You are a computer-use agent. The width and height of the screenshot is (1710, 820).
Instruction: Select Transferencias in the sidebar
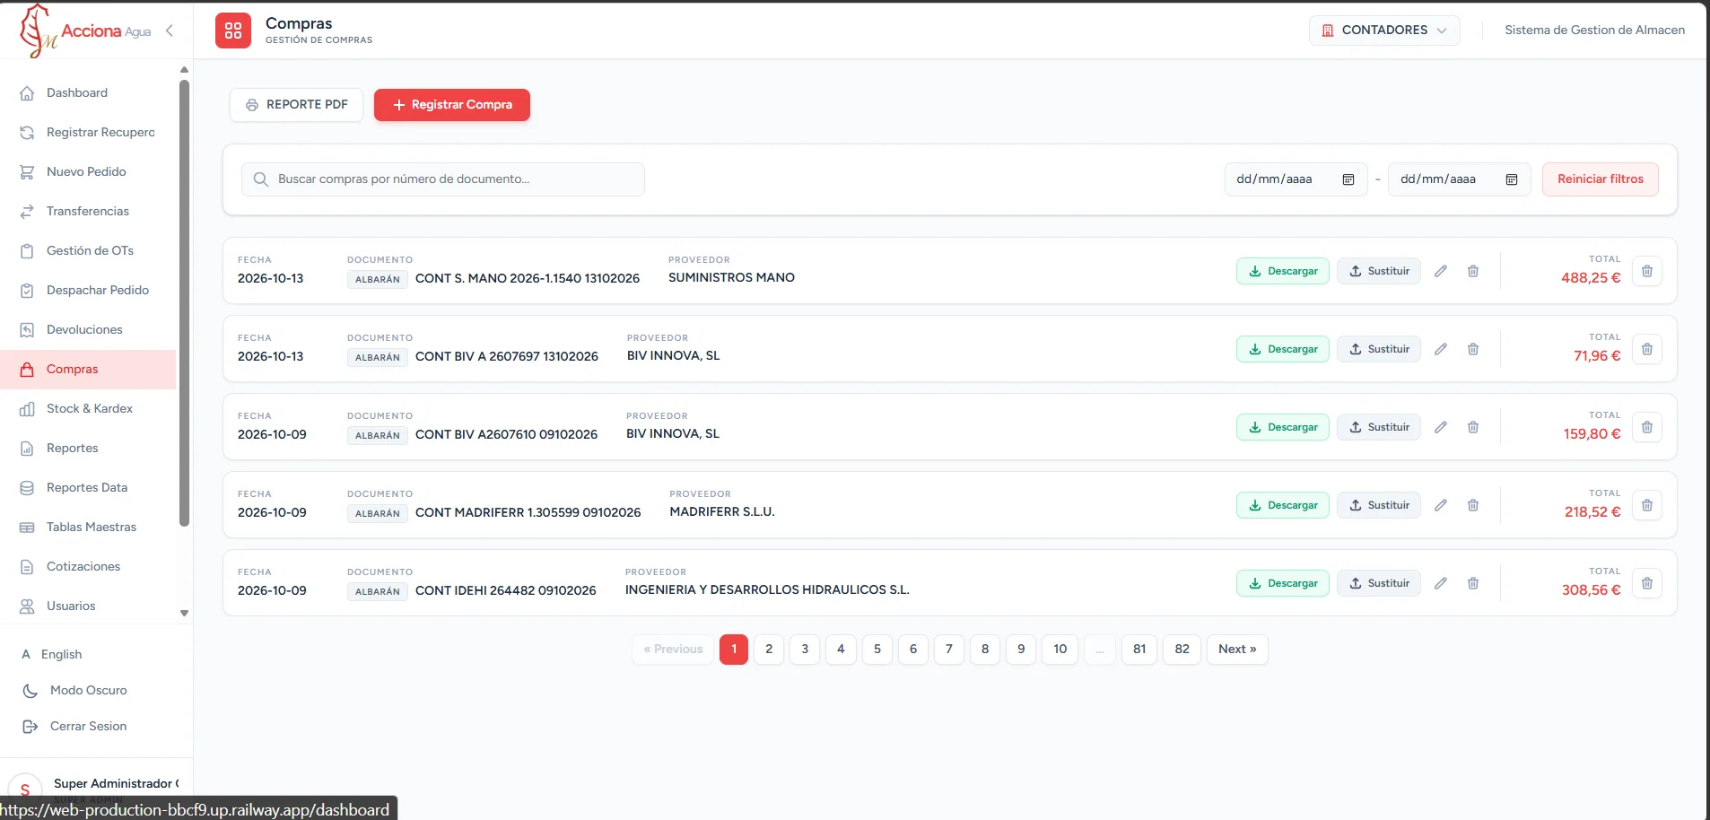(88, 211)
